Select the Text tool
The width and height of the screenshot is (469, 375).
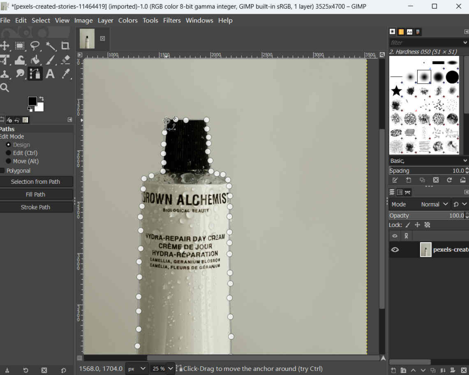coord(50,73)
